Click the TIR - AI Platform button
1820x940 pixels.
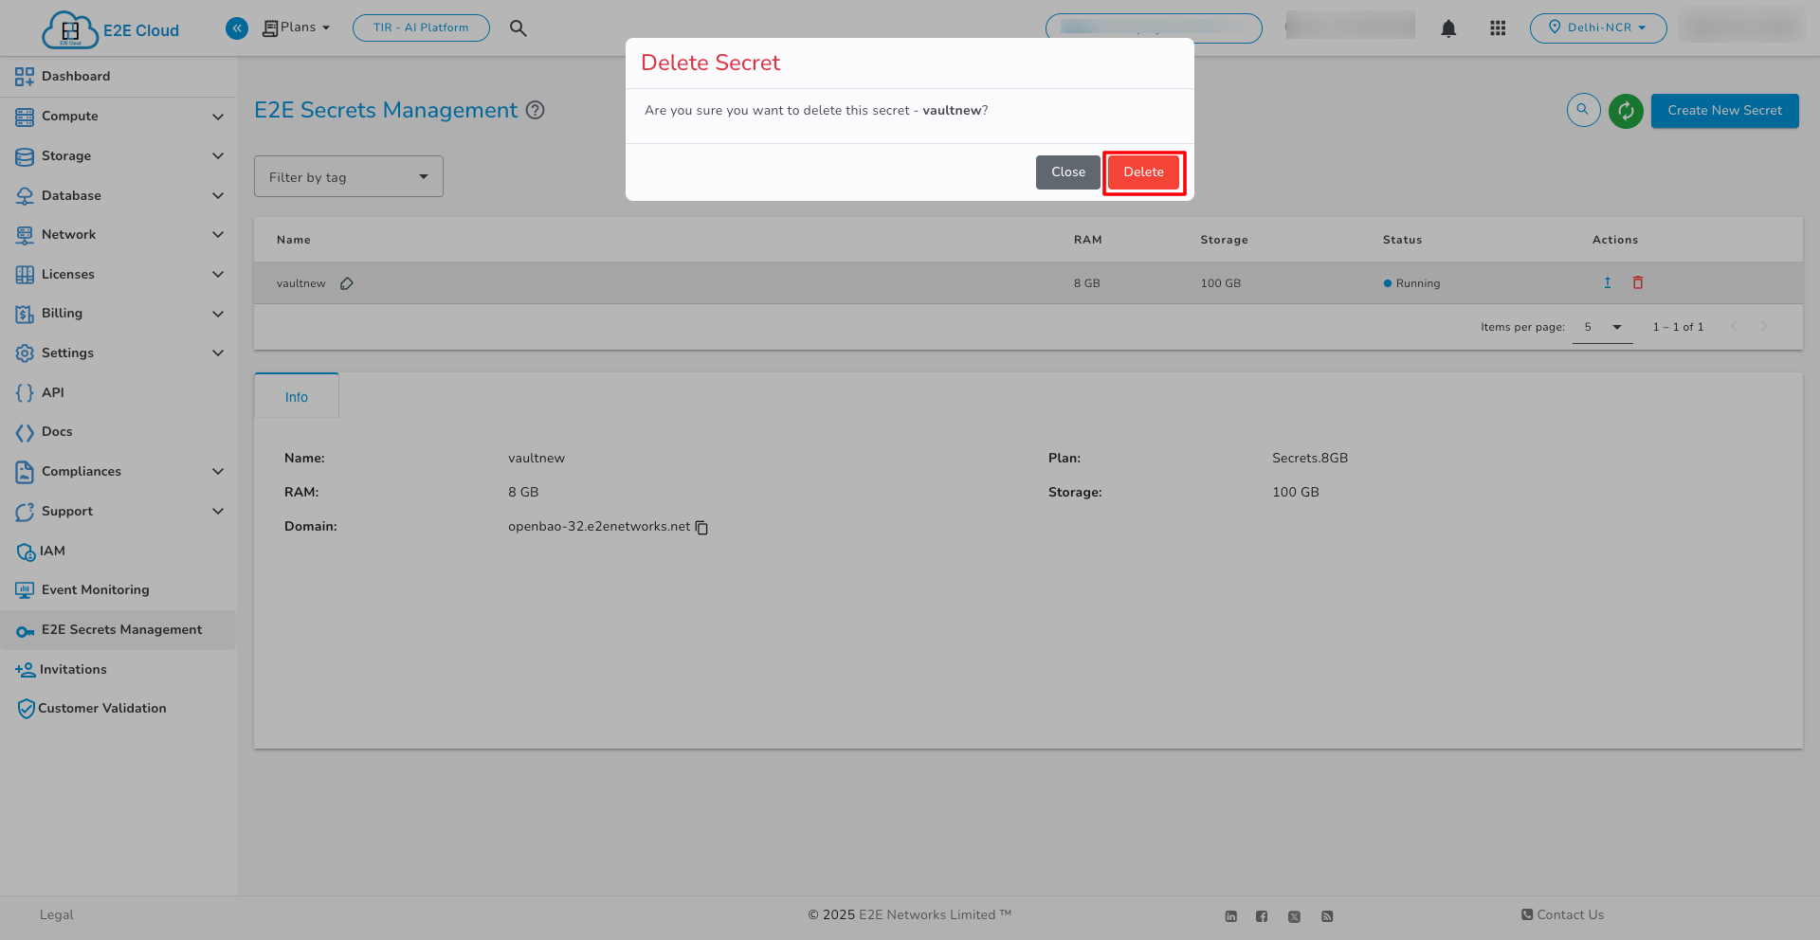(421, 27)
